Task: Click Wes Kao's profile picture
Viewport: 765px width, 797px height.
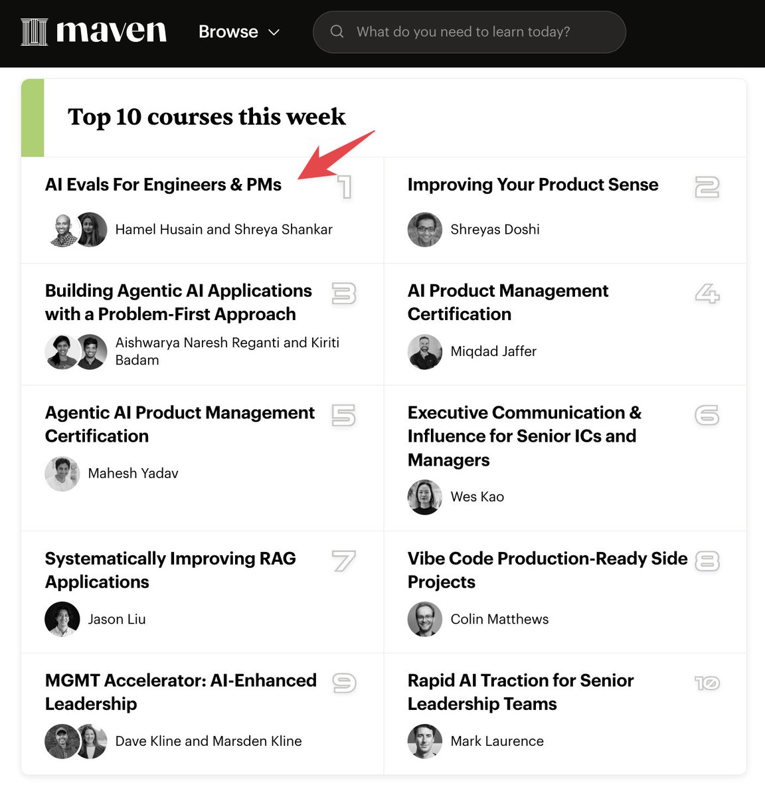Action: click(425, 497)
